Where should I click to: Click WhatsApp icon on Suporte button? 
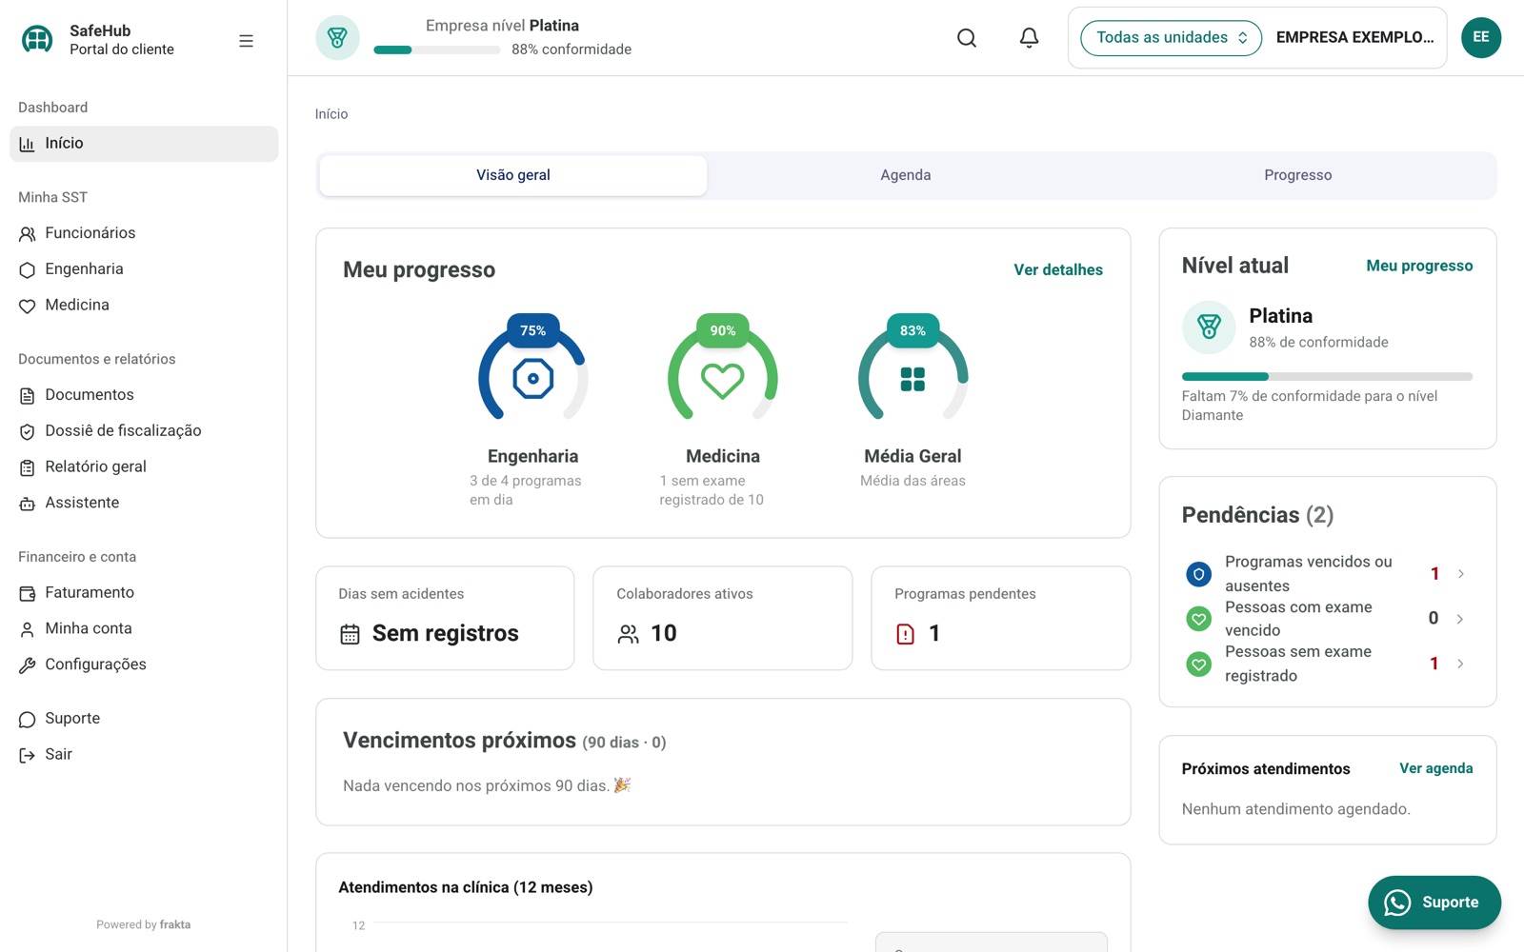click(x=1397, y=902)
